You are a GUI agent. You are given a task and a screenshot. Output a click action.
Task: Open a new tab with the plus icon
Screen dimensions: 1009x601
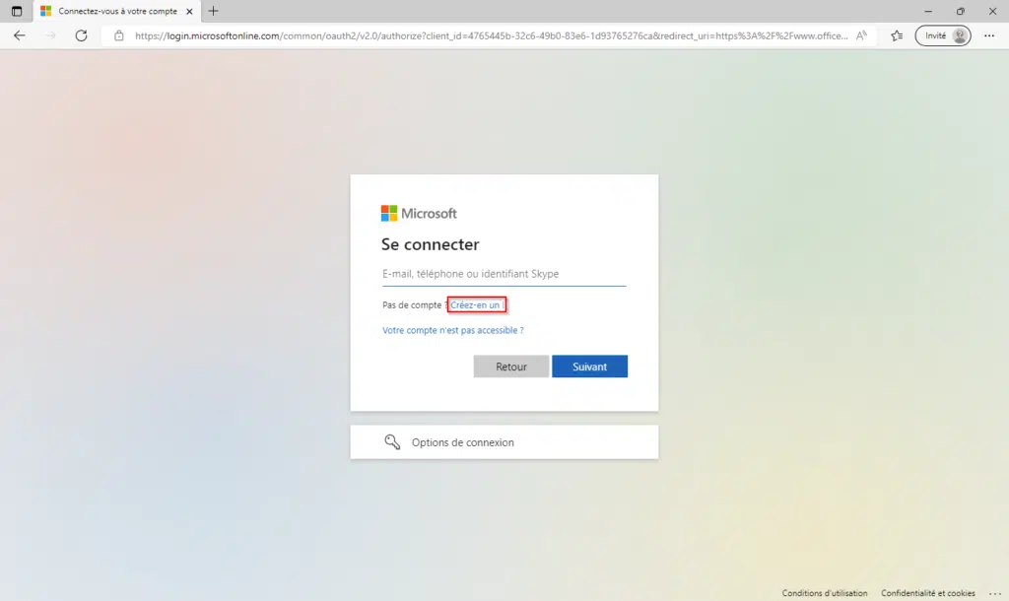click(214, 11)
